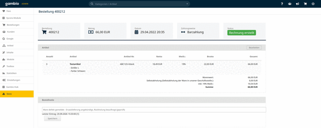Click the Größe: L attribute line

pos(74,68)
